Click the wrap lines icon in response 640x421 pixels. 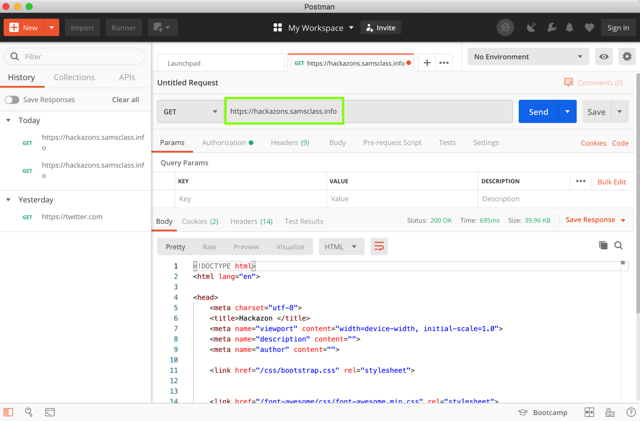pyautogui.click(x=379, y=246)
